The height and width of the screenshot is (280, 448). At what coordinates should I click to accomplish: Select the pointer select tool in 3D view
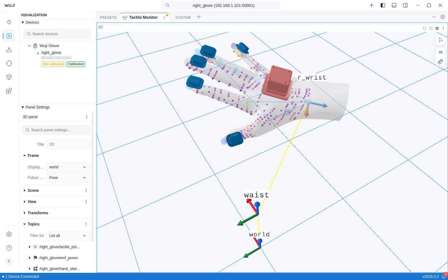click(x=441, y=40)
